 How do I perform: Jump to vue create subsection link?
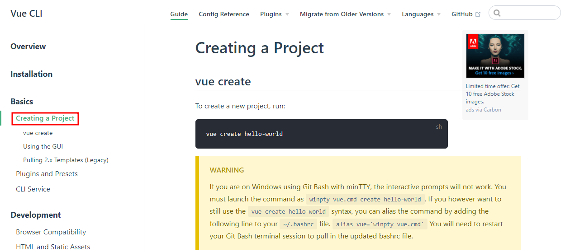pyautogui.click(x=38, y=133)
